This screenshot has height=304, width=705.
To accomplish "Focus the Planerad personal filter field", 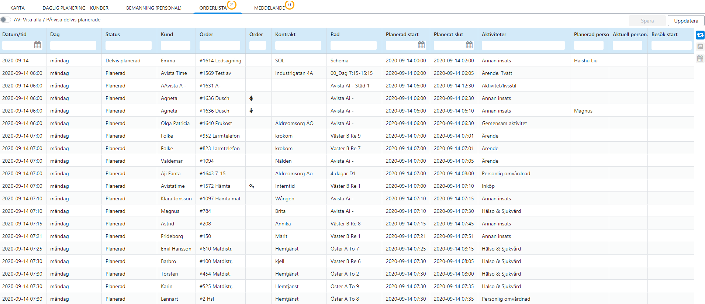I will (x=589, y=45).
